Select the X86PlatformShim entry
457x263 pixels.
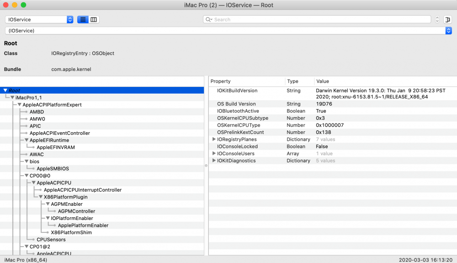tap(71, 232)
